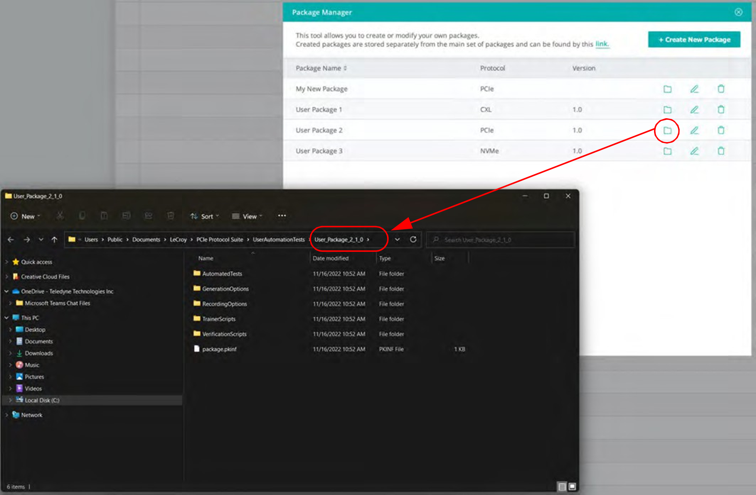This screenshot has width=756, height=495.
Task: Switch to details view toggle in status bar
Action: 562,486
